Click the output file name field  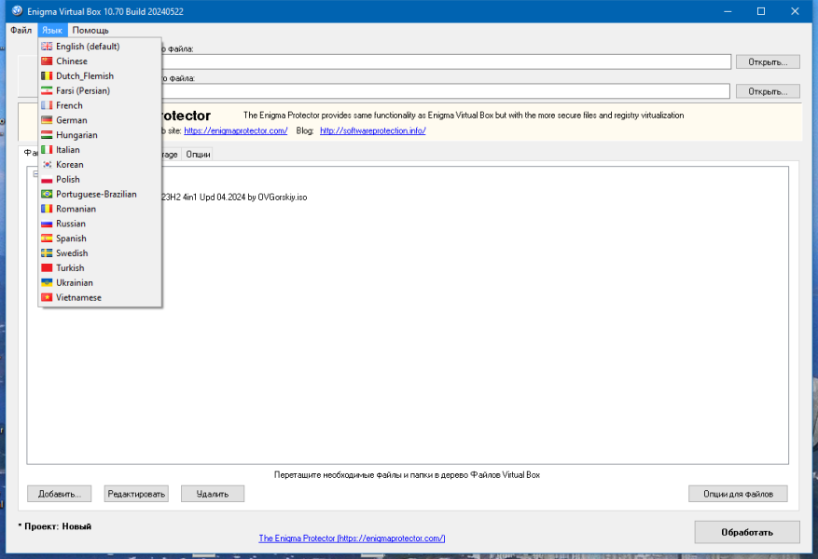pyautogui.click(x=446, y=91)
